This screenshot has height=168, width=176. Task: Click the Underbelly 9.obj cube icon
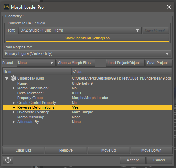13,78
